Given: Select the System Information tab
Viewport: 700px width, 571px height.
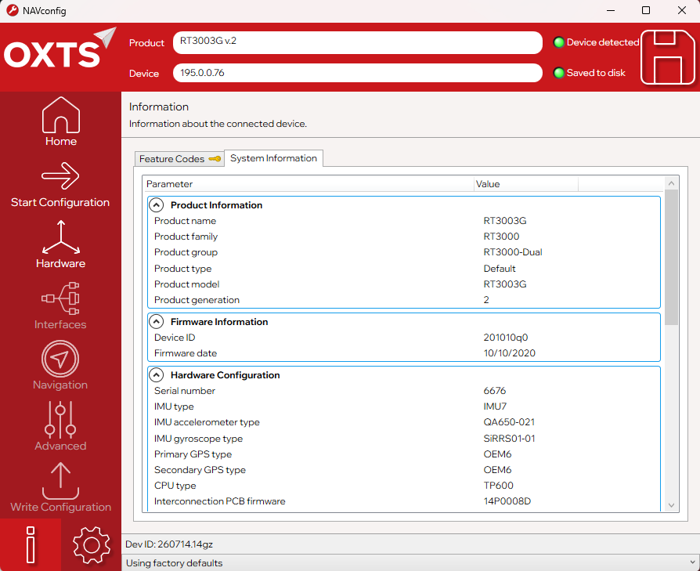Looking at the screenshot, I should click(x=274, y=158).
